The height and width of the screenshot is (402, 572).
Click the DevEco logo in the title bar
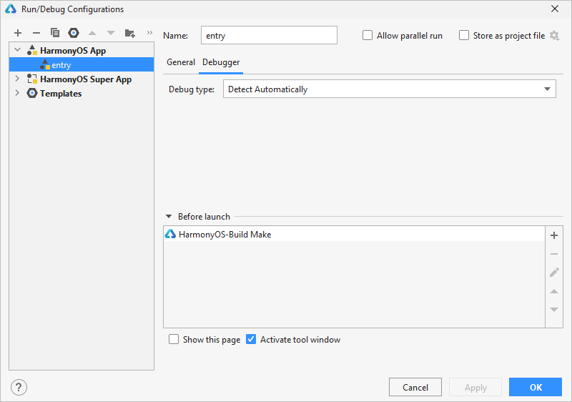(x=11, y=9)
